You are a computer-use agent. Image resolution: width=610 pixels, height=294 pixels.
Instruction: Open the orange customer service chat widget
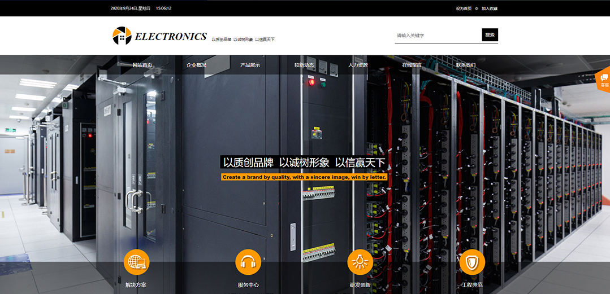click(603, 79)
